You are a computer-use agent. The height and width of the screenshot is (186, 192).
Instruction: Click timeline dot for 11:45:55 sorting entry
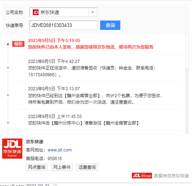(x=8, y=123)
